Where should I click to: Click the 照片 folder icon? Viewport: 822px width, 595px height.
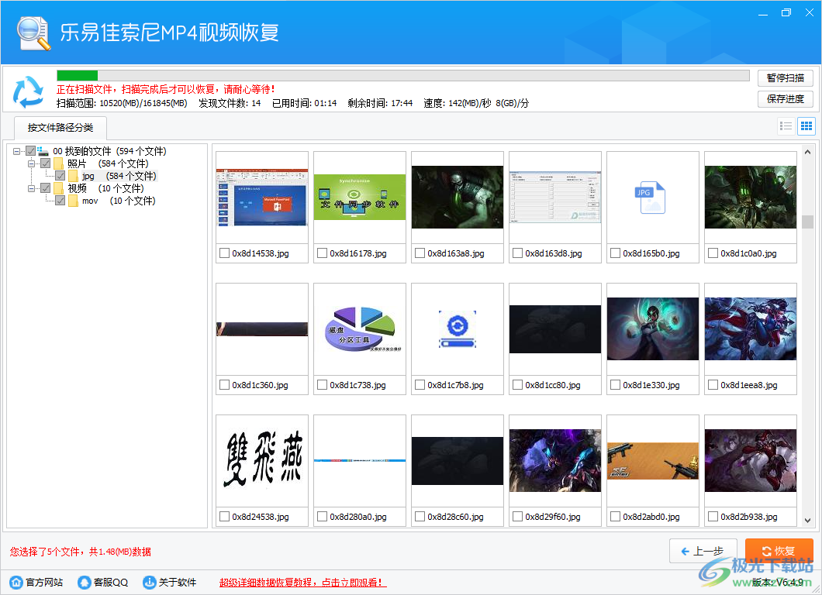pos(58,164)
